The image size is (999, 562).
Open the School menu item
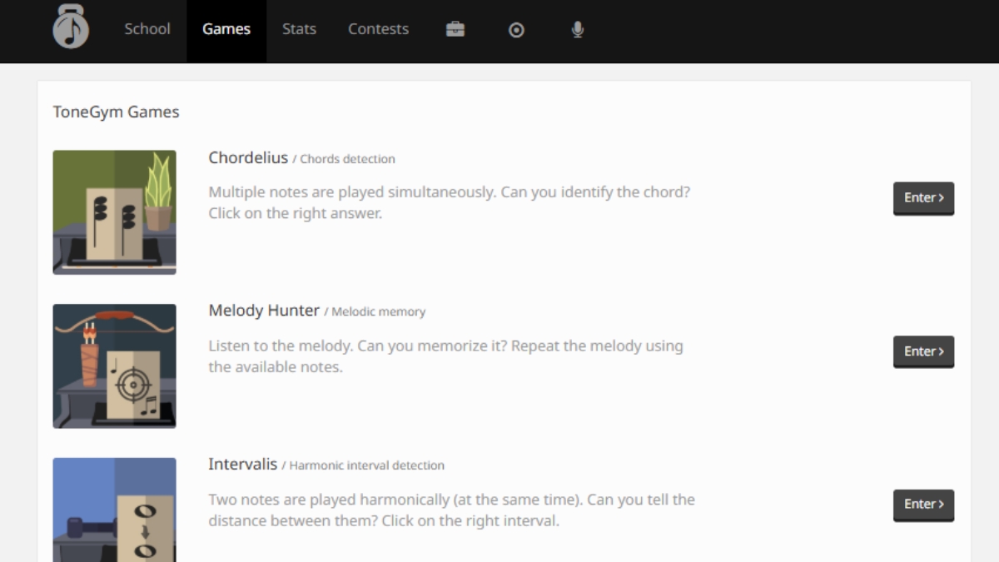(x=147, y=29)
